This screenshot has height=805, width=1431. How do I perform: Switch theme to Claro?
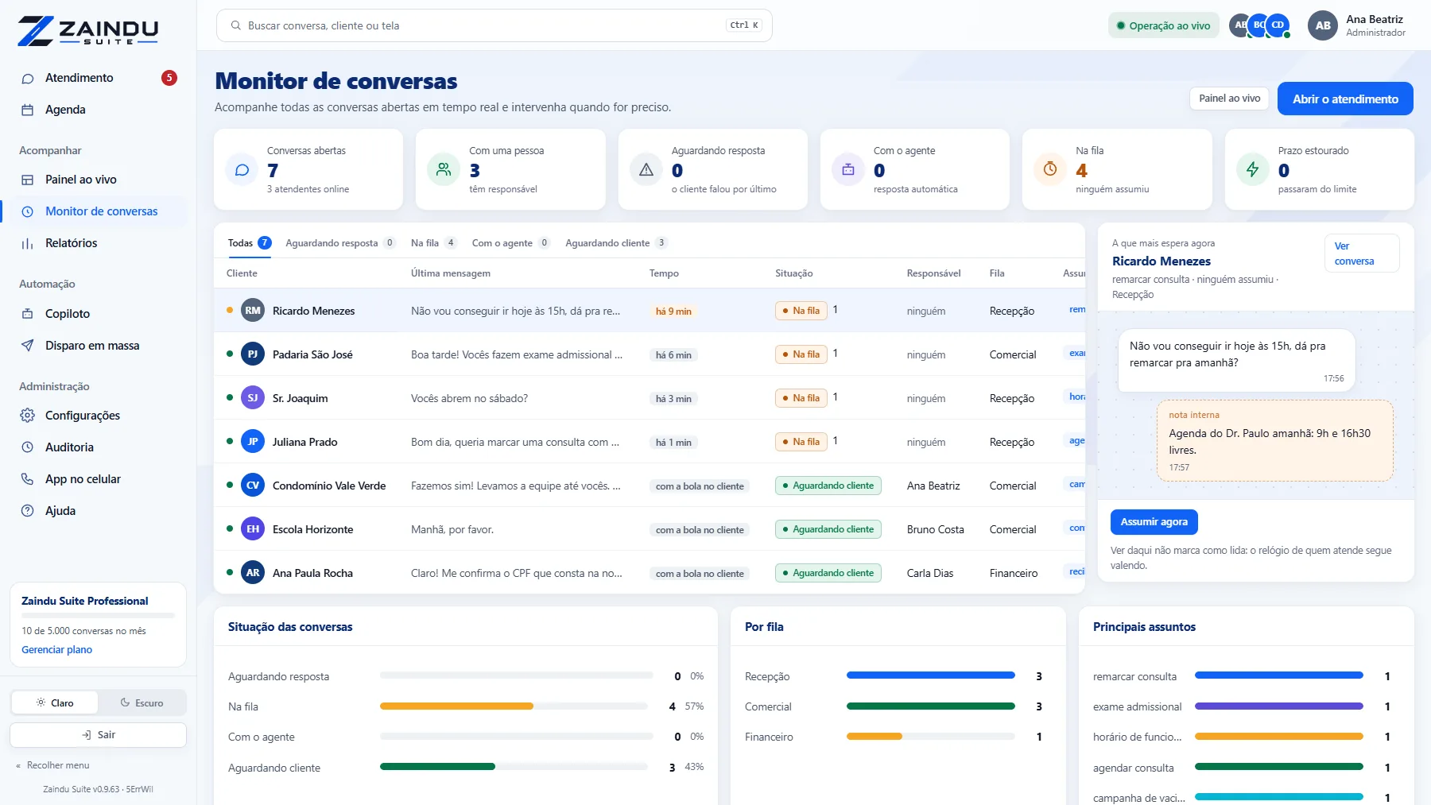pos(55,702)
